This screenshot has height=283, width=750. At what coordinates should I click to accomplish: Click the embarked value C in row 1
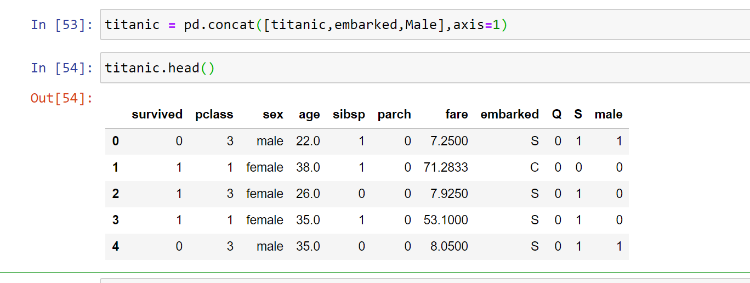coord(535,167)
